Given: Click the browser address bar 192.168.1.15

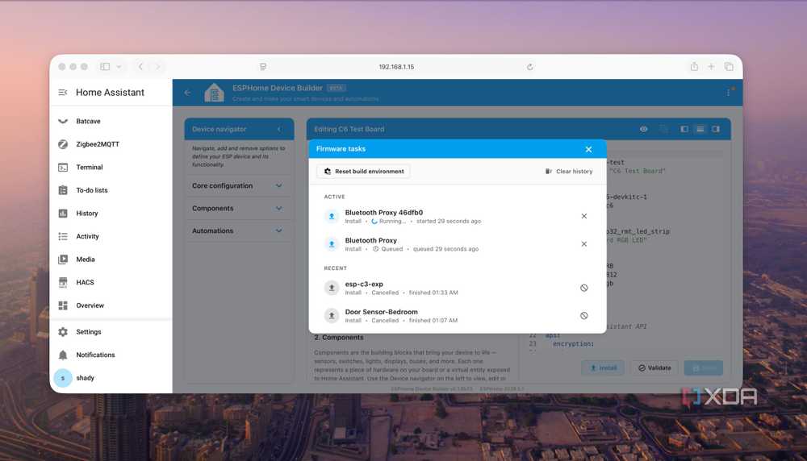Looking at the screenshot, I should 396,67.
